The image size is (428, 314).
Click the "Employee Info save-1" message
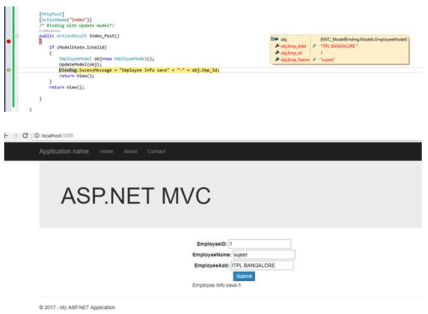tap(217, 286)
